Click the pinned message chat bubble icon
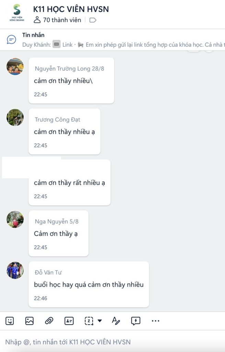The height and width of the screenshot is (352, 225). pos(11,40)
